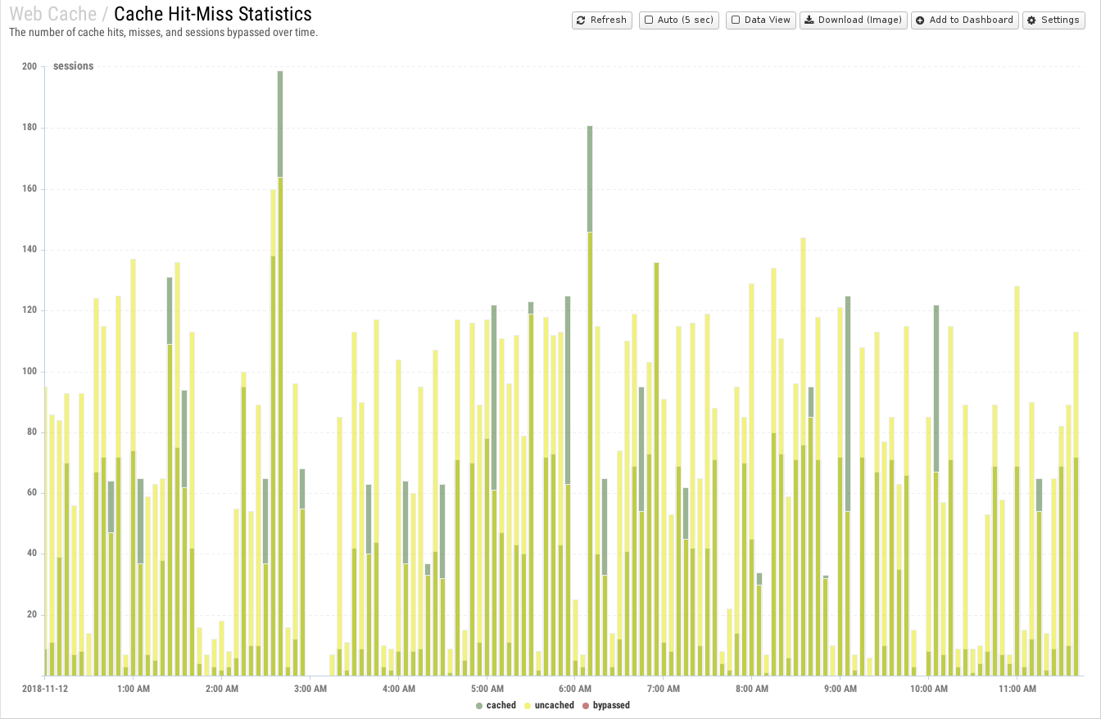1101x719 pixels.
Task: Click the 181-session bar after 6:00 AM
Action: 590,400
